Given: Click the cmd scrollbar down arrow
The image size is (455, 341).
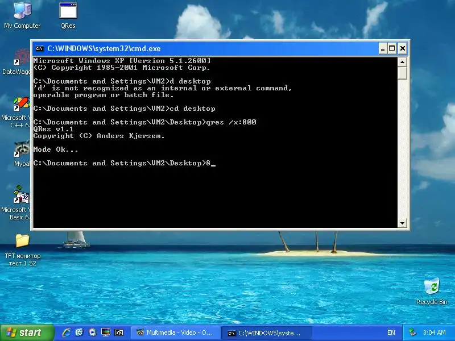Looking at the screenshot, I should click(402, 223).
